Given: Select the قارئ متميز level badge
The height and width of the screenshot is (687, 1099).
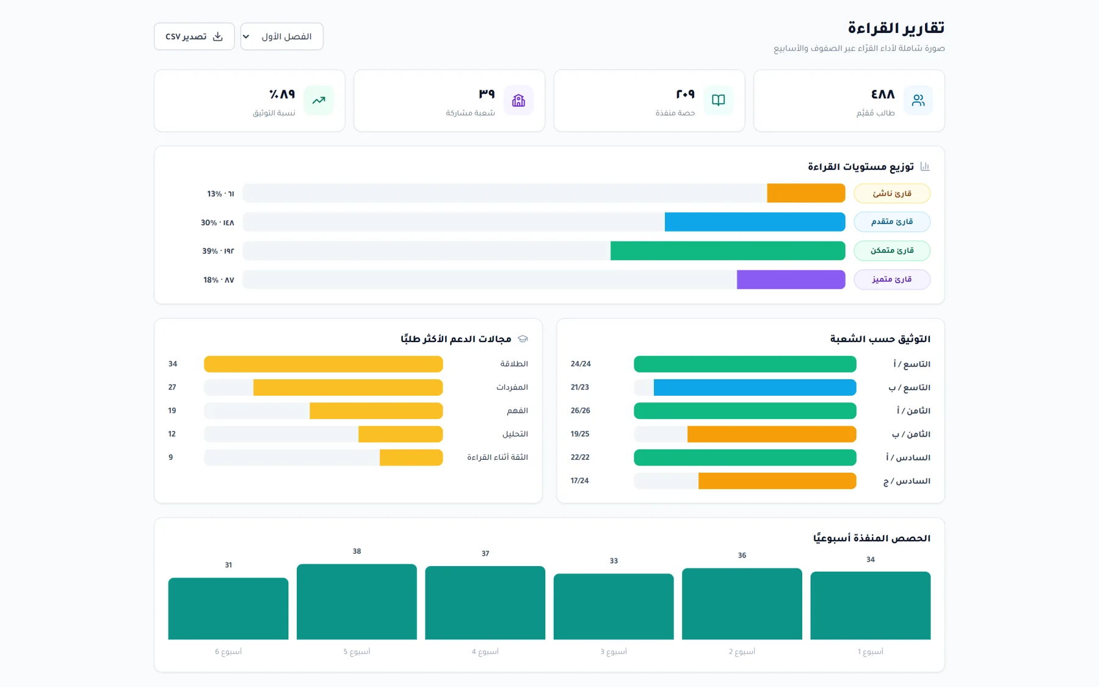Looking at the screenshot, I should [892, 279].
